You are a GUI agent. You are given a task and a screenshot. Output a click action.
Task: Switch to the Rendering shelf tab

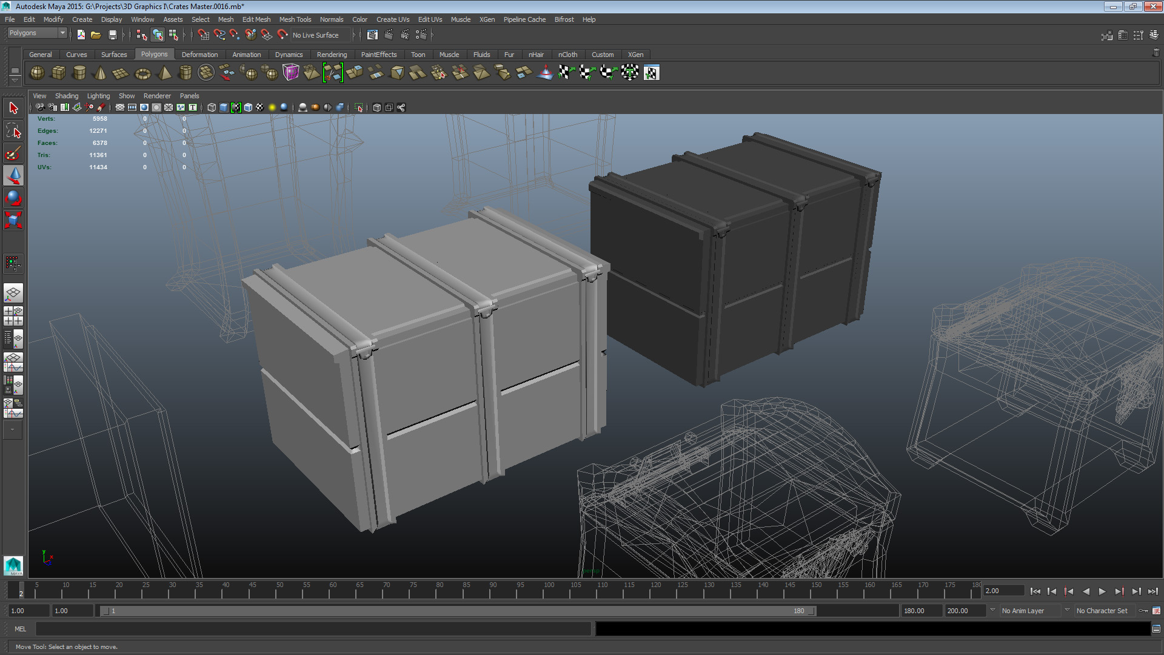[332, 55]
